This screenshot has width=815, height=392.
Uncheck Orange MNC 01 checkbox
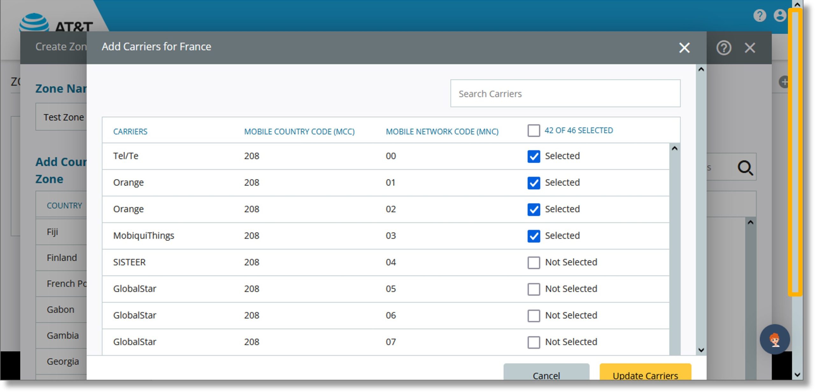tap(534, 183)
